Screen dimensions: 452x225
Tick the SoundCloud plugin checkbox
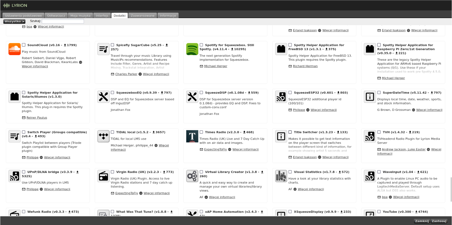pos(24,45)
